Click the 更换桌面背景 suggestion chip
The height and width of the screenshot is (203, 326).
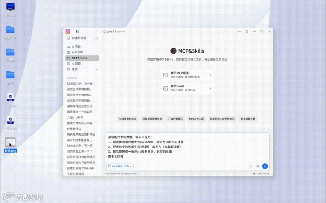248,119
